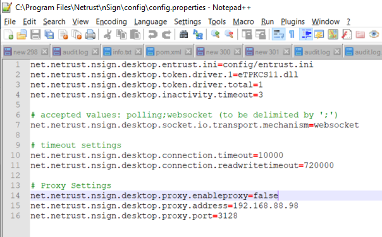Close the new 298 tab
This screenshot has height=237, width=382.
click(44, 52)
